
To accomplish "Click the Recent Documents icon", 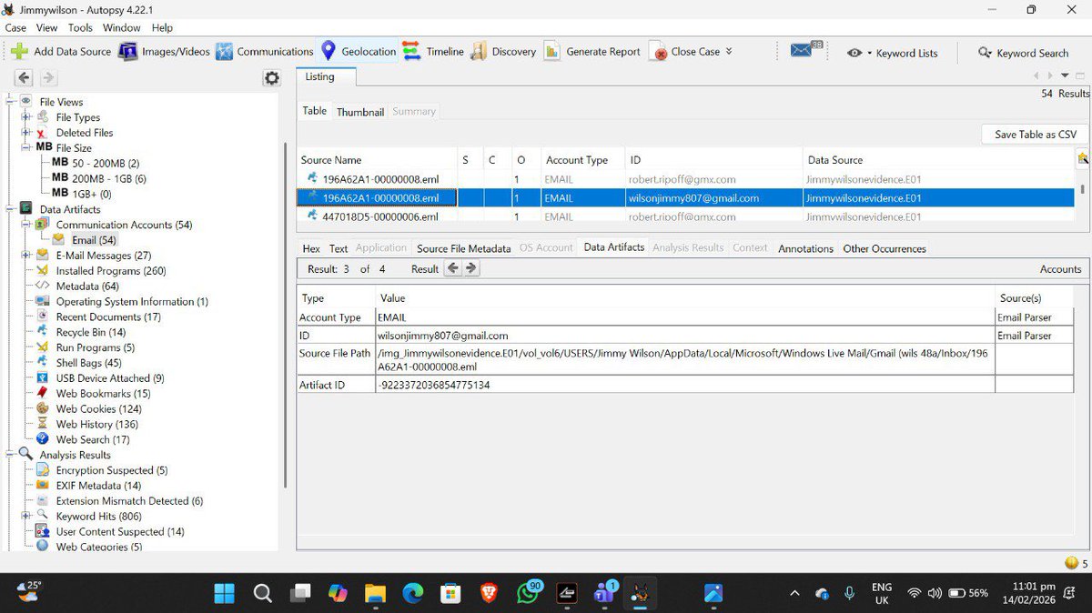I will (42, 317).
